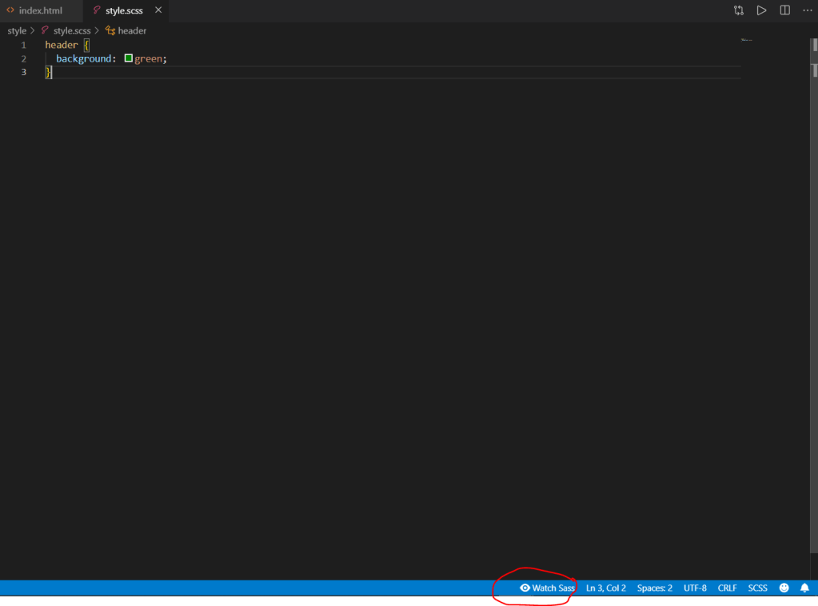Split the editor to the right
This screenshot has height=606, width=818.
tap(784, 10)
